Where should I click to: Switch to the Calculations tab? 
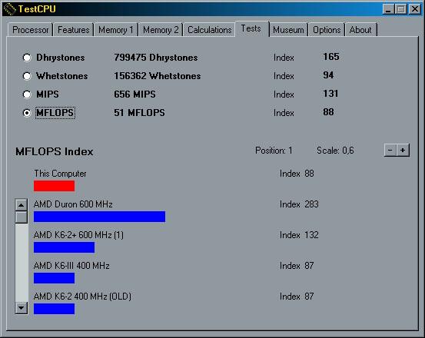(x=210, y=30)
